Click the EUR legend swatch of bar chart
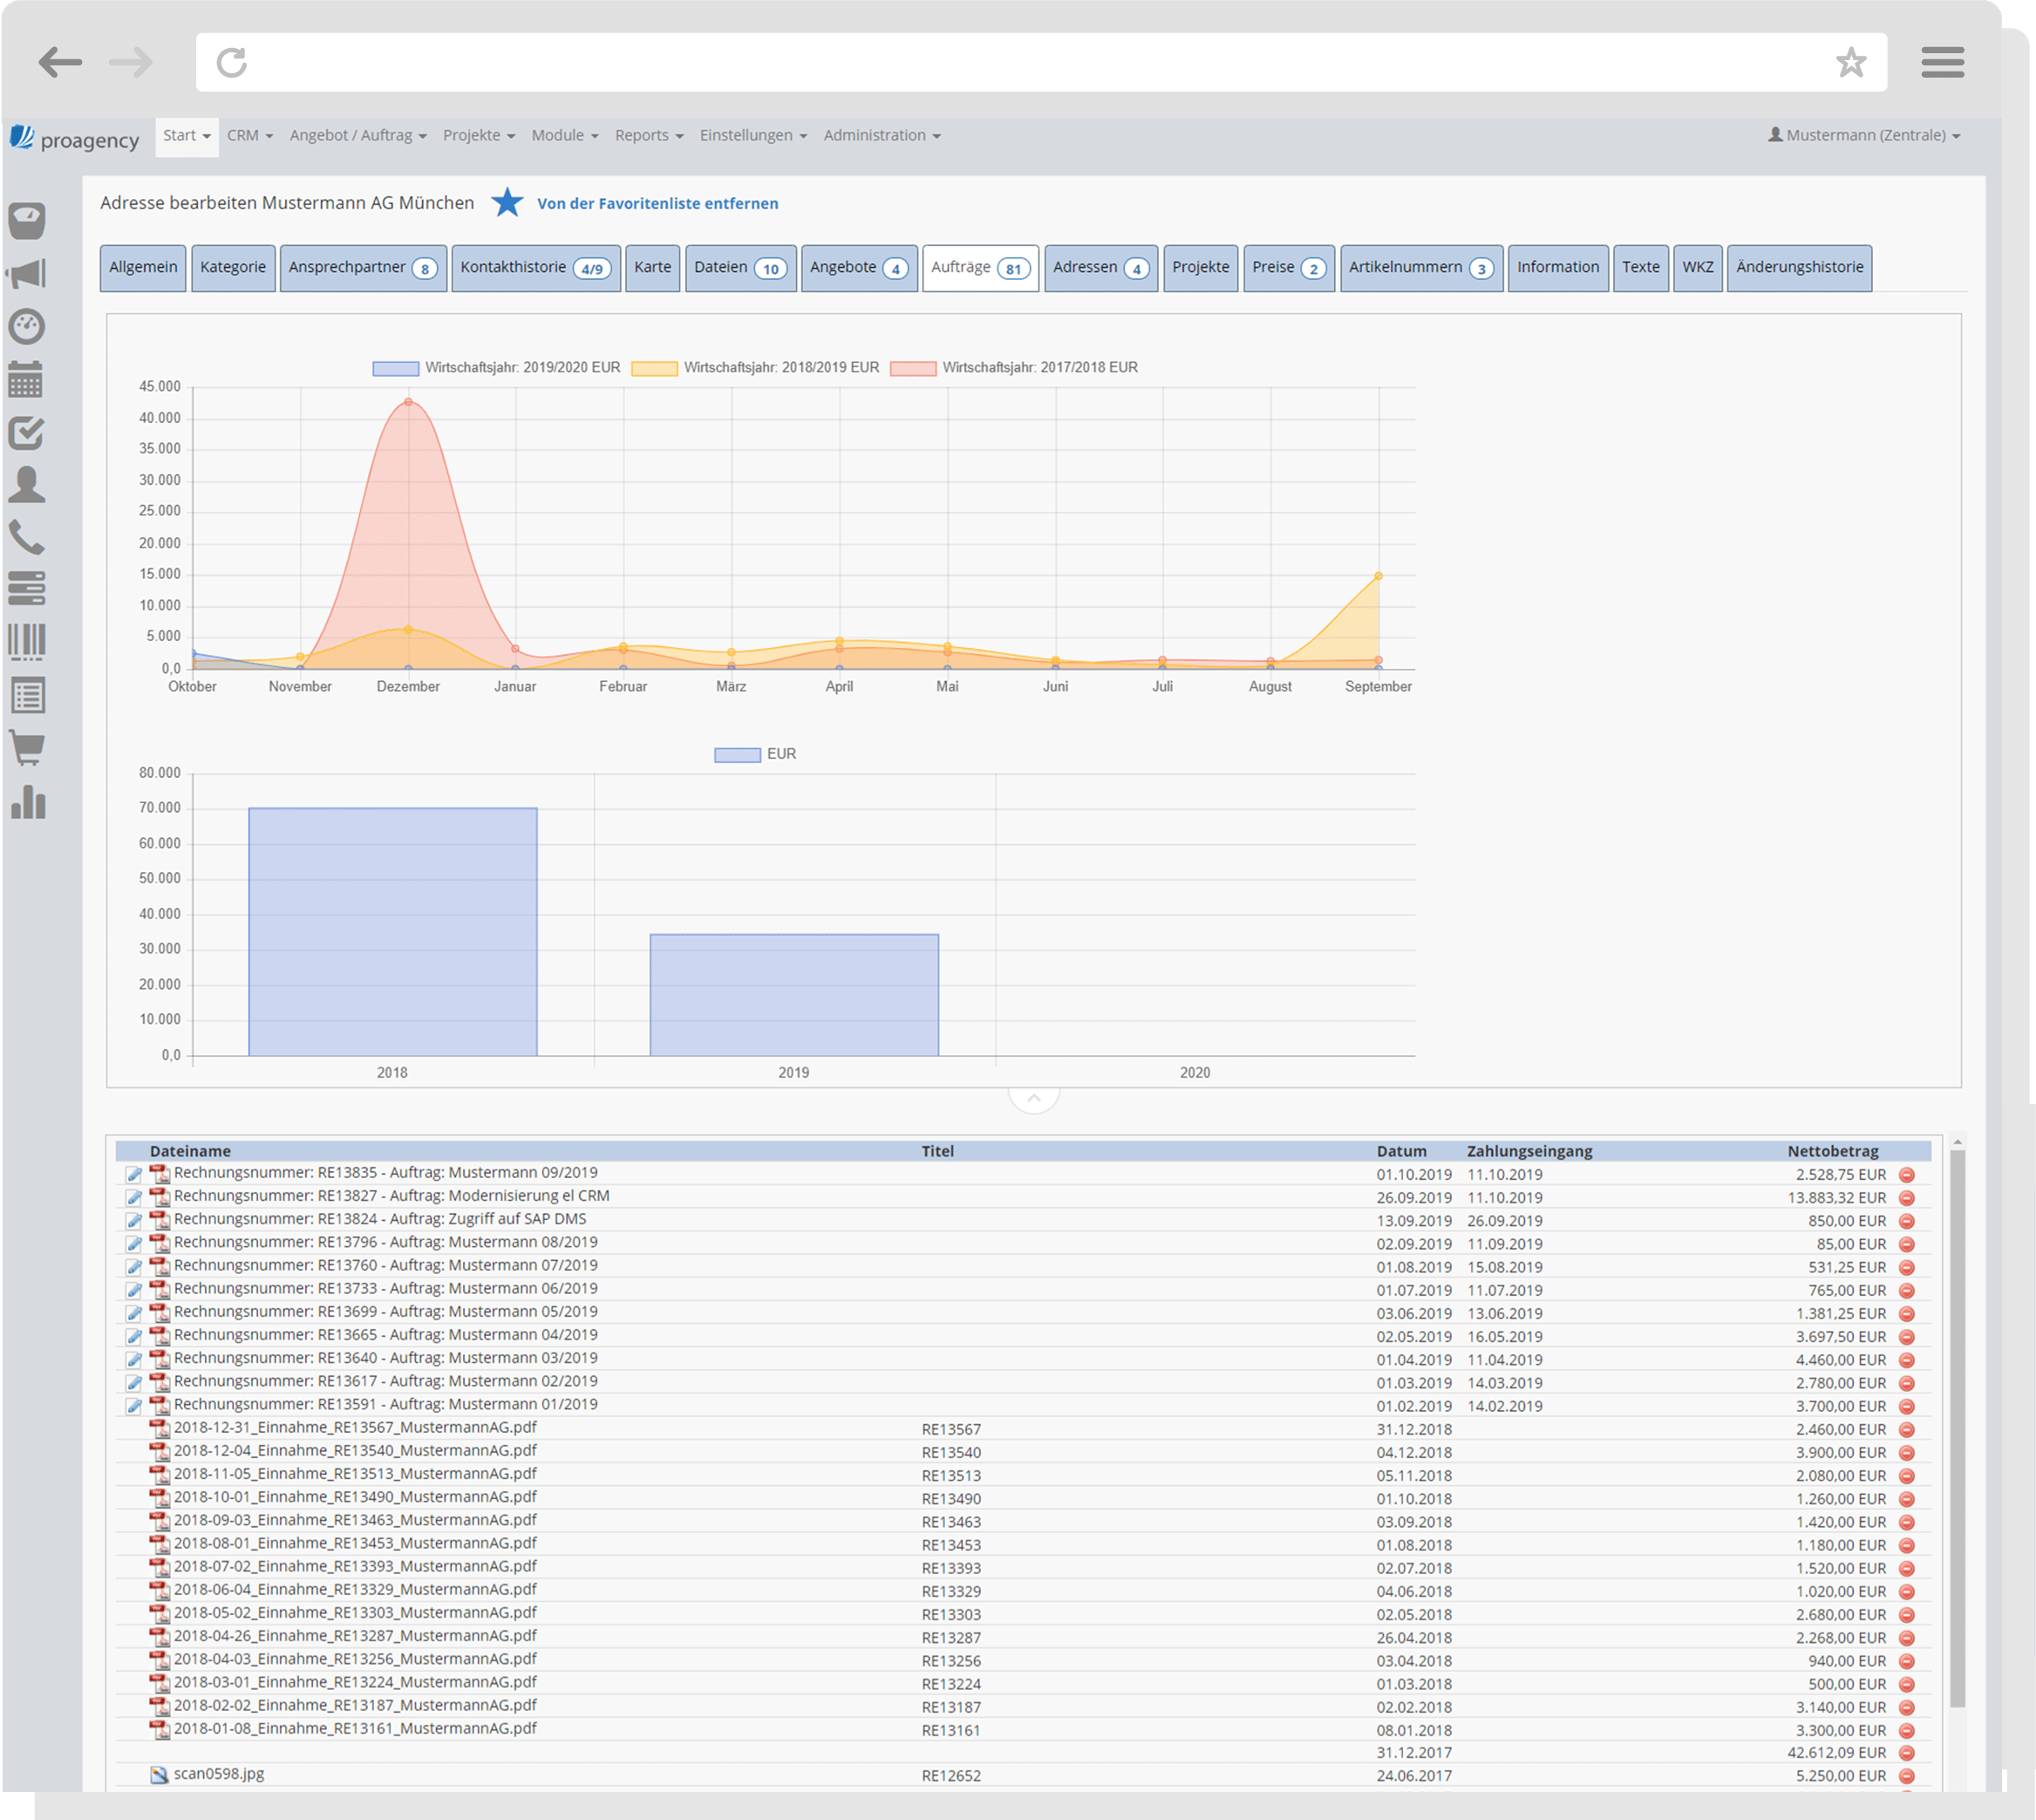 737,755
